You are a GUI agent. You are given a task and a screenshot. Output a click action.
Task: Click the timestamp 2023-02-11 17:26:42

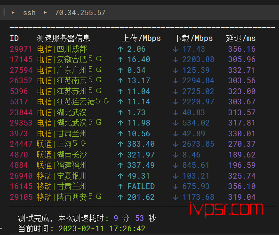102,228
